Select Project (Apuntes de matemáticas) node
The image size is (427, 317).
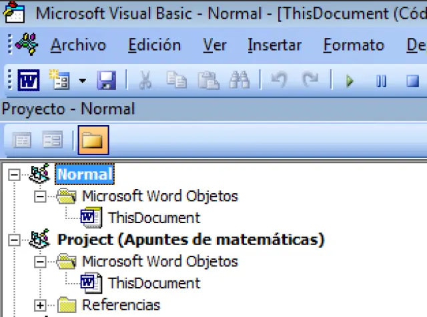click(x=191, y=239)
